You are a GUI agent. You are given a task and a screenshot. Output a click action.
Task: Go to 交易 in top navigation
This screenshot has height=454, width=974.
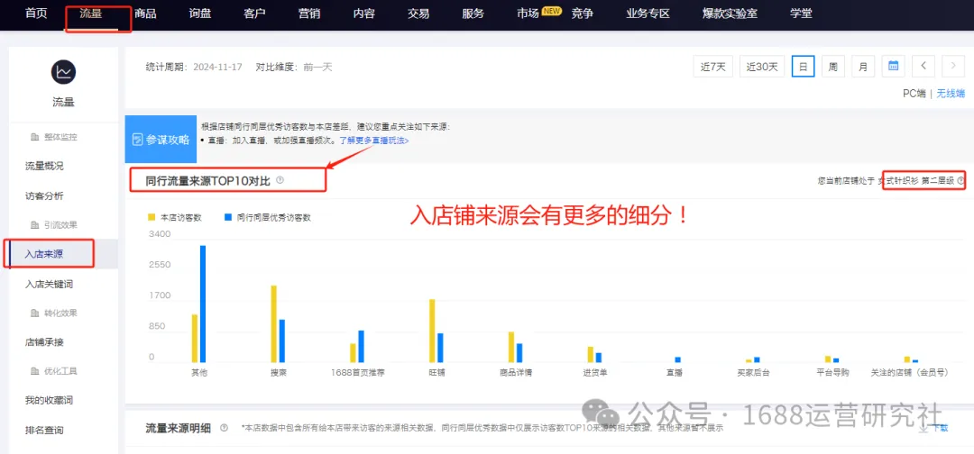click(418, 13)
